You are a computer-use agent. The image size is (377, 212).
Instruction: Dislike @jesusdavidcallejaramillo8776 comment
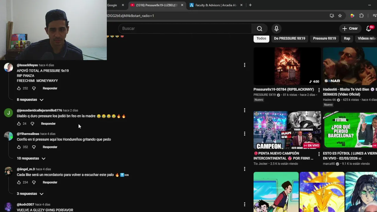[32, 124]
